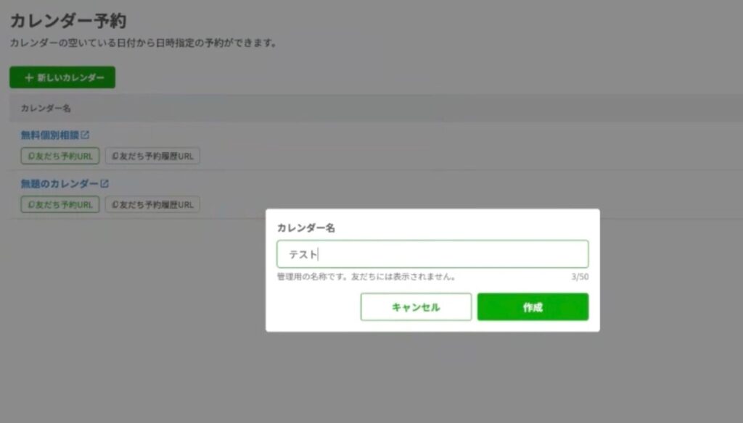The image size is (743, 423).
Task: Click copy icon in 無料個別相談 友だち予約履歴URL
Action: click(x=115, y=156)
